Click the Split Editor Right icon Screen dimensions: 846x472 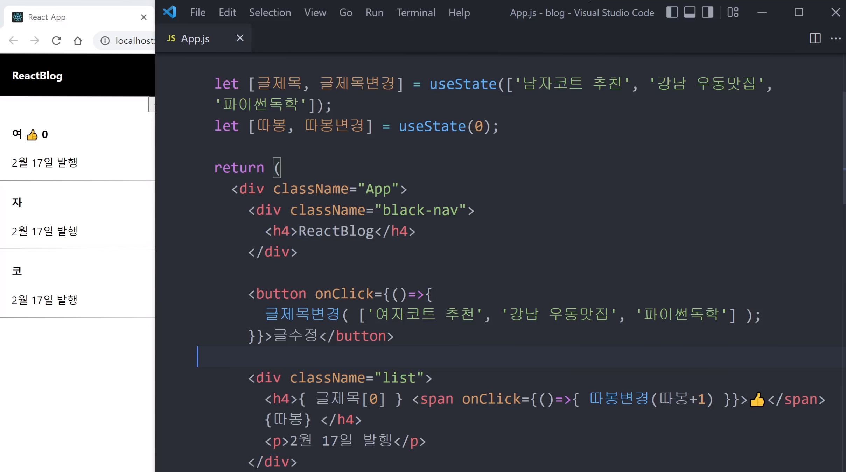click(x=815, y=38)
